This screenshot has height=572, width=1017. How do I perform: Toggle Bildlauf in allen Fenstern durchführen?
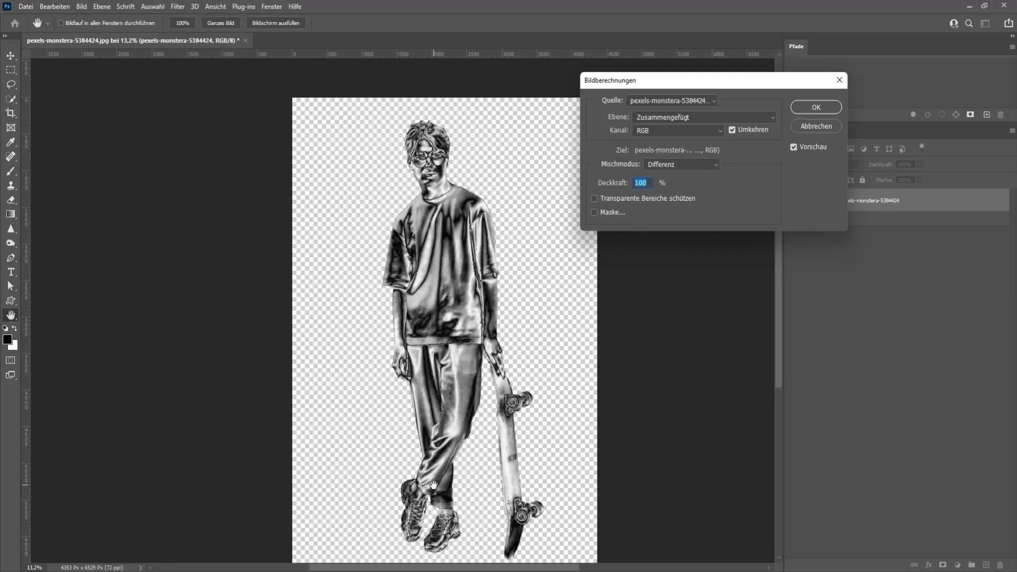point(61,23)
